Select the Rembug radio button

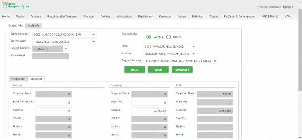coord(149,37)
